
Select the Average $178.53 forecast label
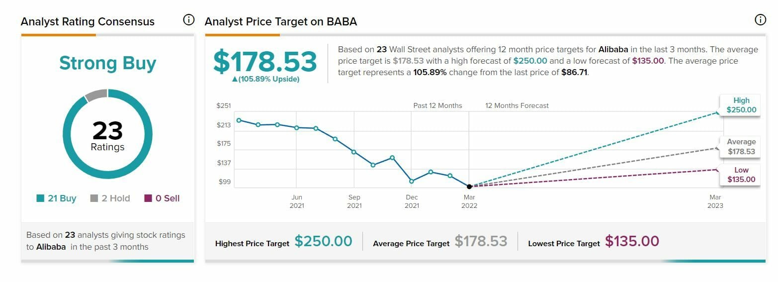pyautogui.click(x=741, y=147)
